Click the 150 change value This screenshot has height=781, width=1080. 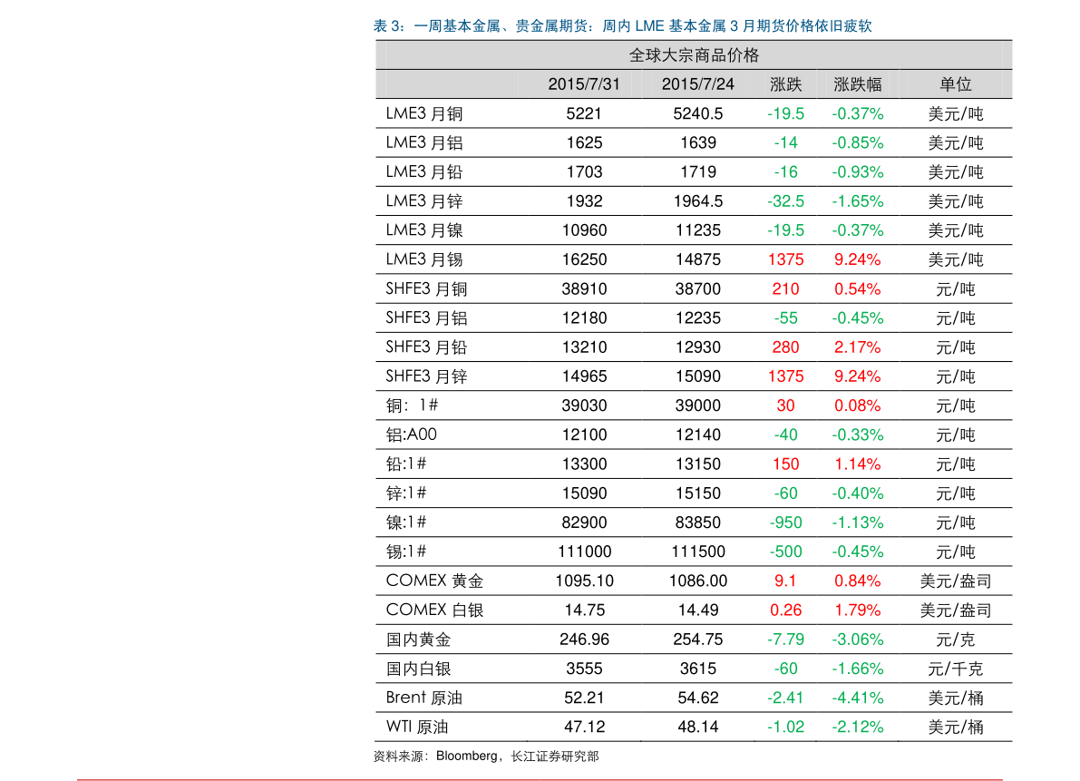click(785, 464)
